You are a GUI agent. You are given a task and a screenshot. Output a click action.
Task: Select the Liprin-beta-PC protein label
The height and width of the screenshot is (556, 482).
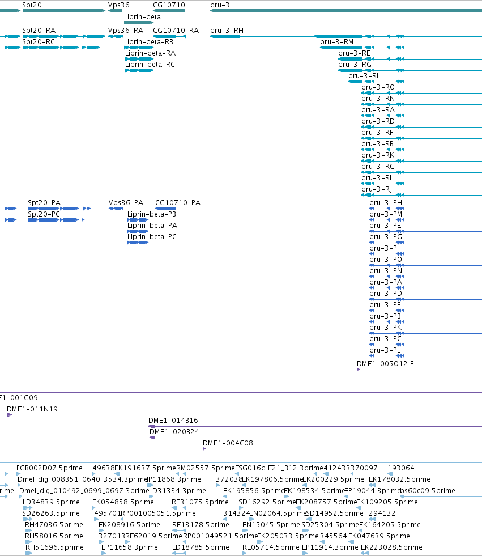click(x=152, y=237)
